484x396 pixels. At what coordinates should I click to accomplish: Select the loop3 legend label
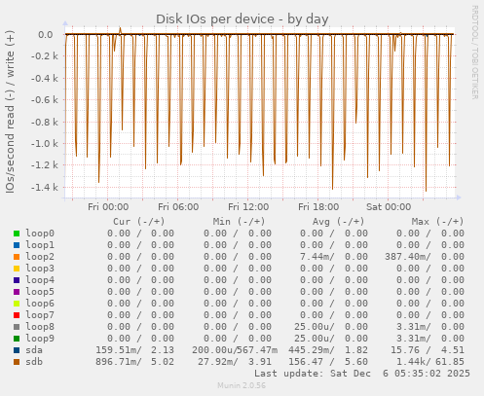40,269
